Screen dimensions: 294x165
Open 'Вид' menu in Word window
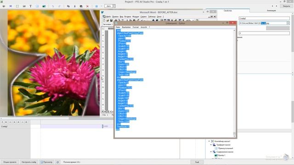(121, 16)
